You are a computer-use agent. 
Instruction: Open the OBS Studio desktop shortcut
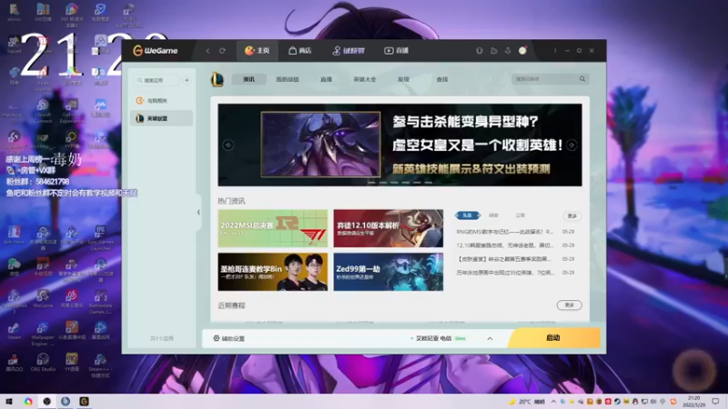(43, 362)
